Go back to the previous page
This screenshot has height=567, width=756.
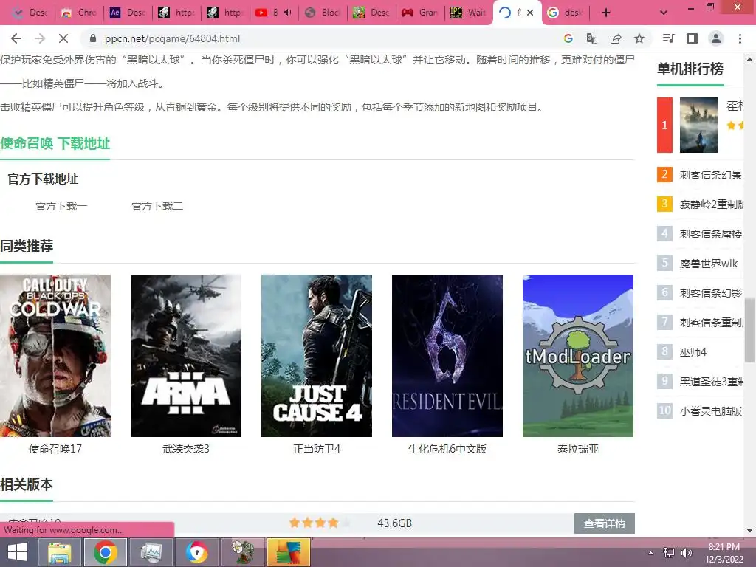[x=16, y=38]
